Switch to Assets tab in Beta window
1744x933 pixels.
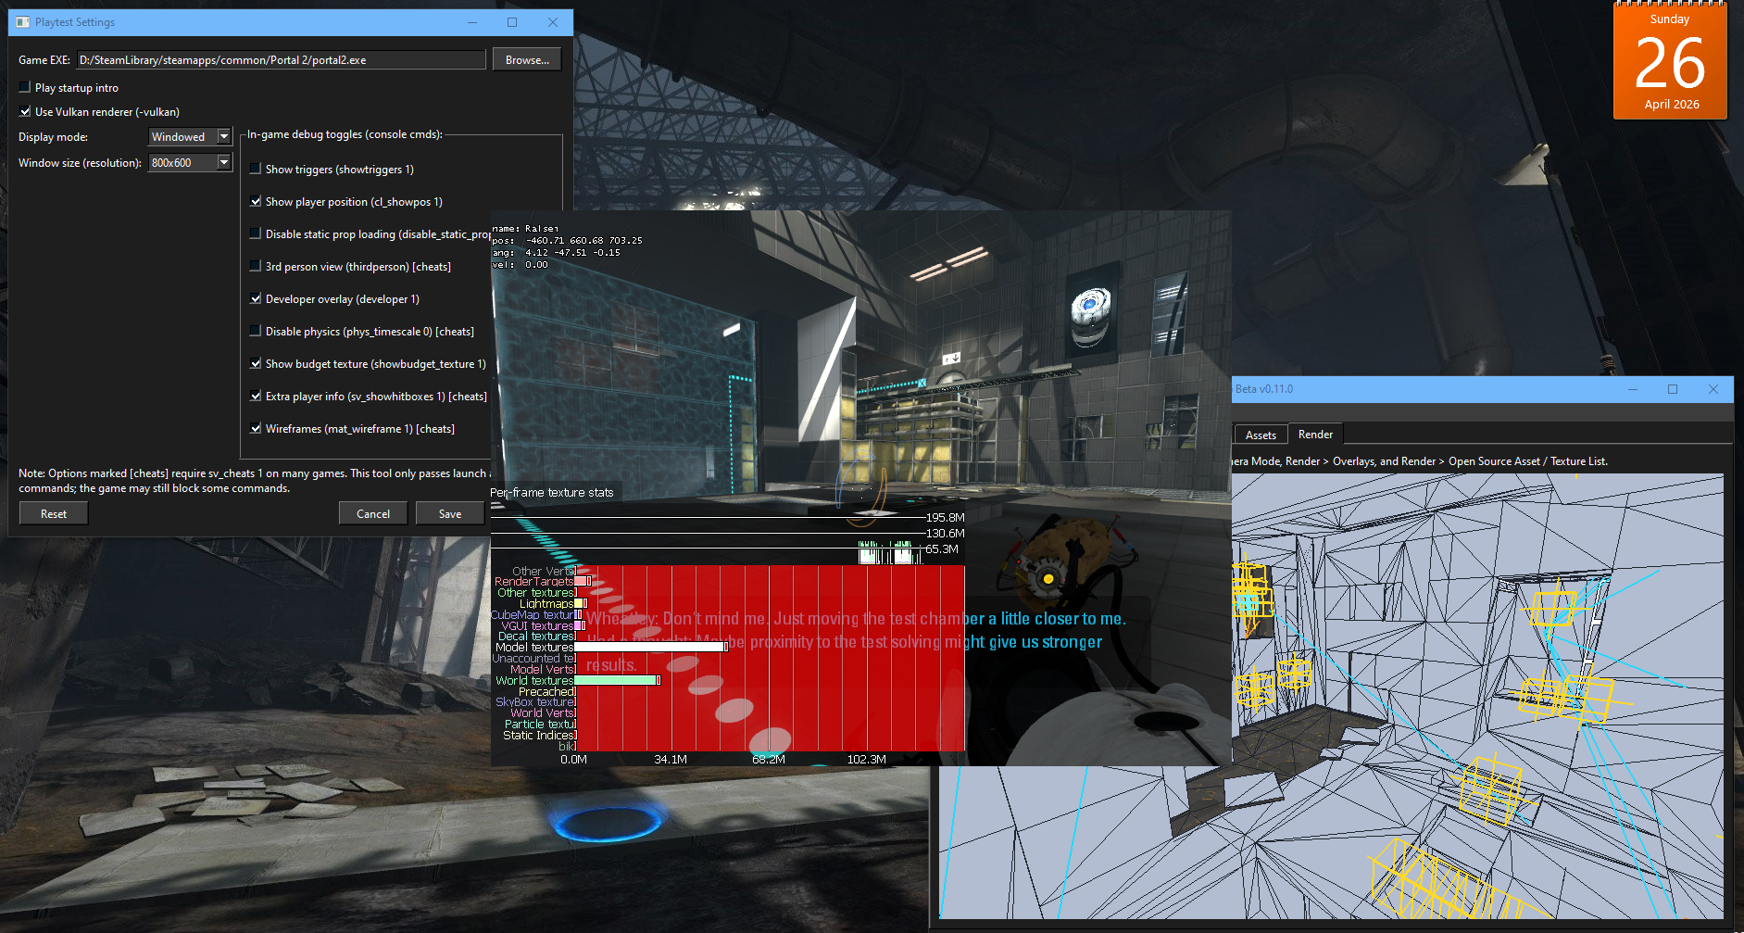coord(1261,435)
